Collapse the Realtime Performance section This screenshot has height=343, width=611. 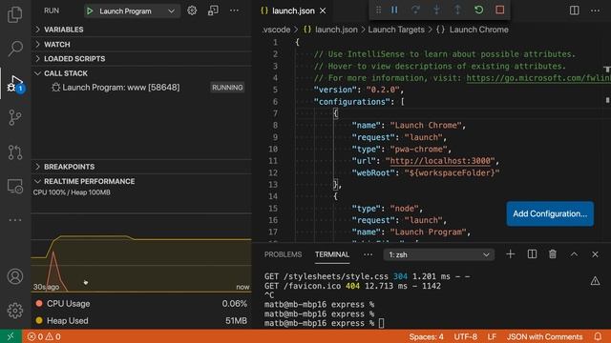141,181
